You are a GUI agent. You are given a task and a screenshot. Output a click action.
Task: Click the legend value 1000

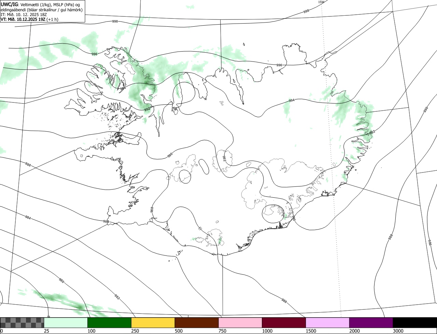tap(267, 331)
